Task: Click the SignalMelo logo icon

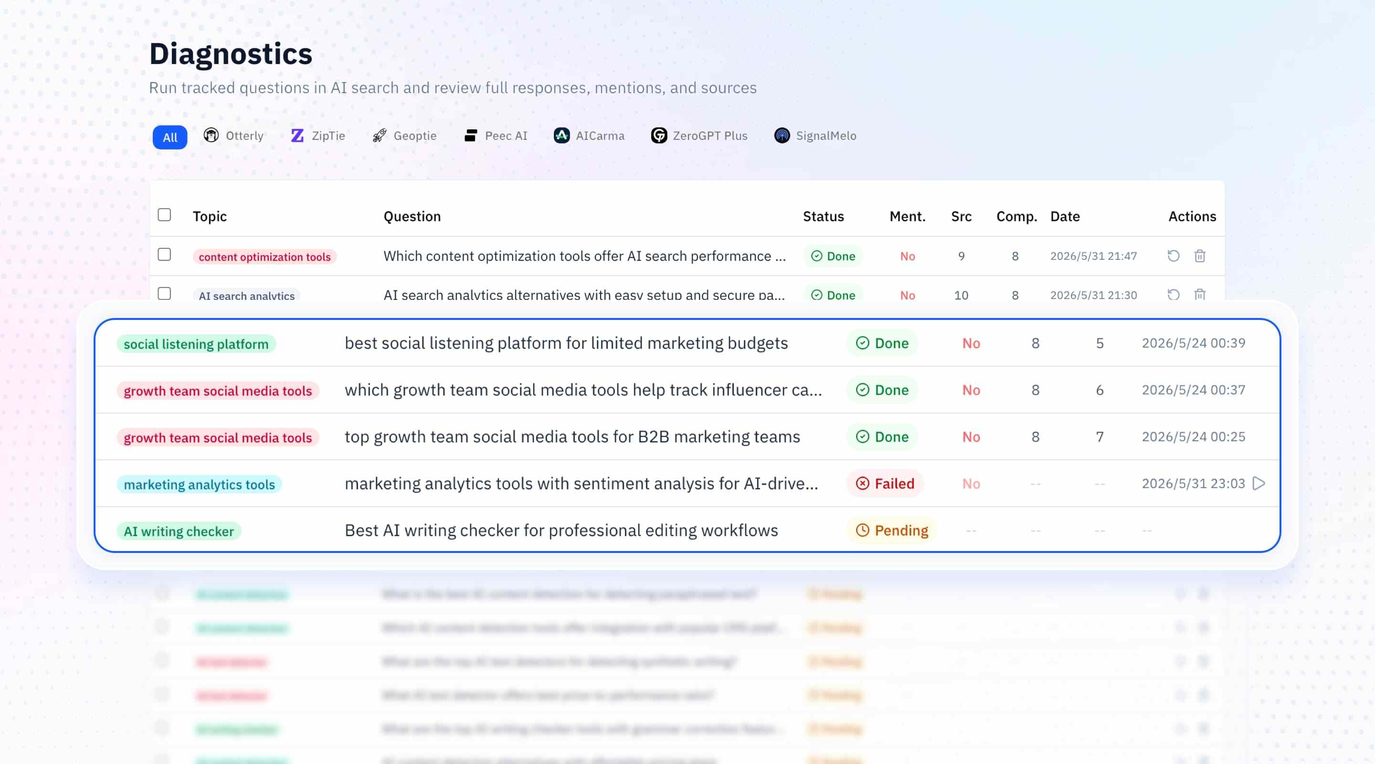Action: (782, 136)
